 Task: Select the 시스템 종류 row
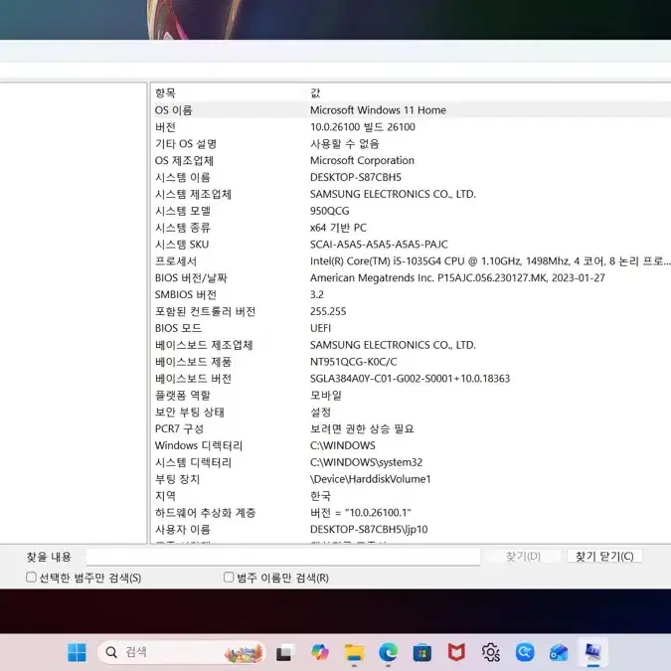[x=411, y=228]
